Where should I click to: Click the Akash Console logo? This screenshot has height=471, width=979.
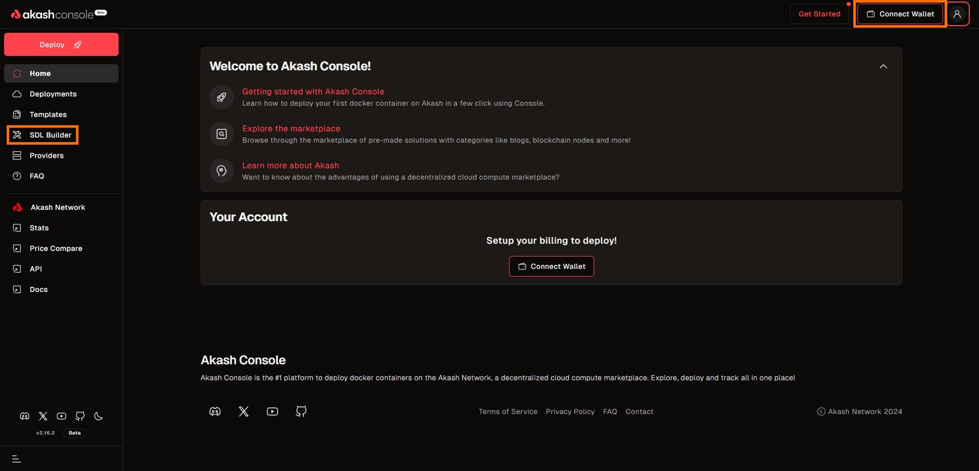coord(58,14)
